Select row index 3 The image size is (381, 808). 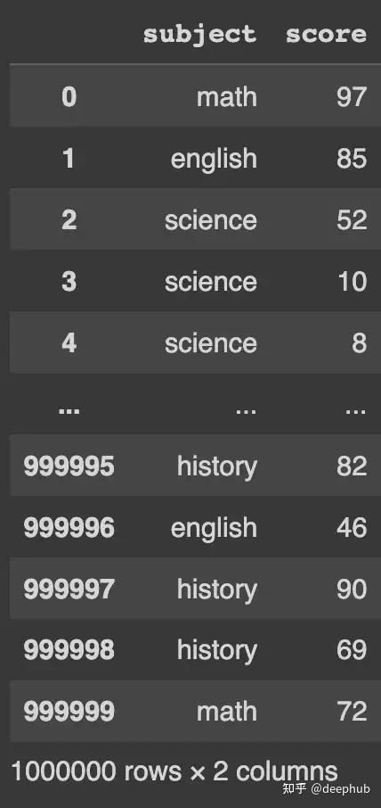pos(69,282)
